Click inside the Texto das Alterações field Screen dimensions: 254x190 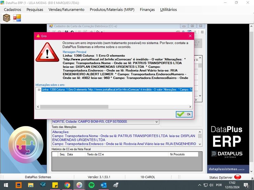[125, 138]
